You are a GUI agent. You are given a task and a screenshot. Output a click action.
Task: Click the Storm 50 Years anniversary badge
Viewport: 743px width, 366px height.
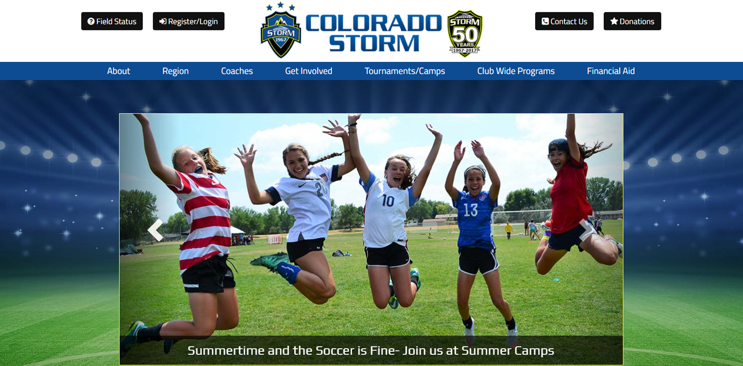click(465, 33)
